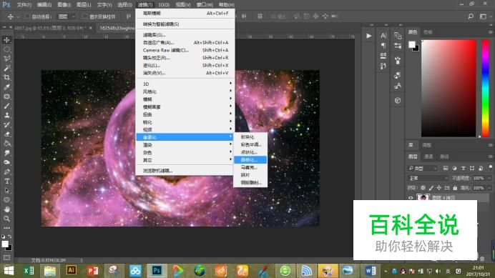495x278 pixels.
Task: Expand the 风格化 submenu
Action: 185,91
